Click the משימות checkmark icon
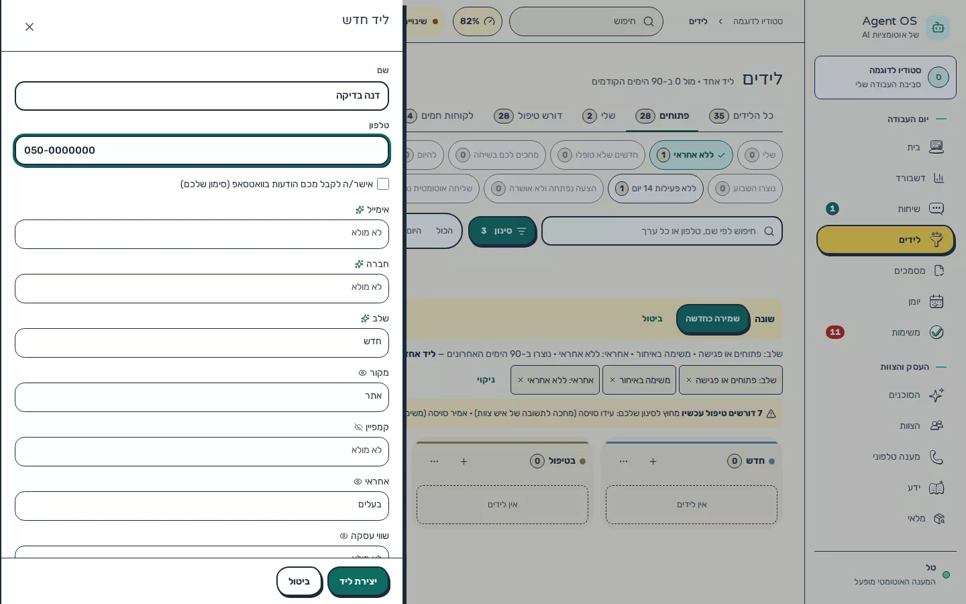Image resolution: width=966 pixels, height=604 pixels. [936, 332]
